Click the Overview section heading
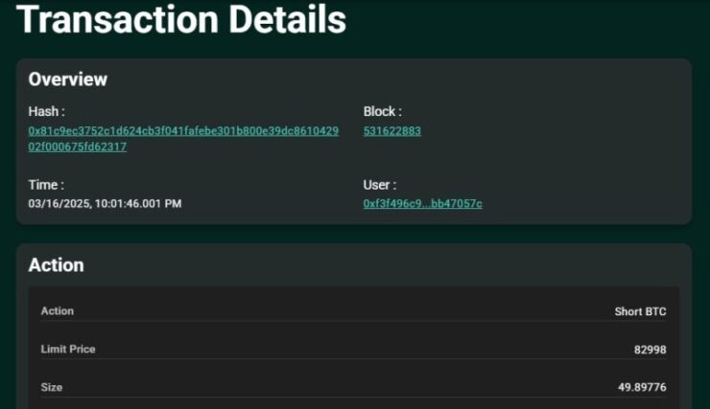The height and width of the screenshot is (409, 710). [68, 80]
